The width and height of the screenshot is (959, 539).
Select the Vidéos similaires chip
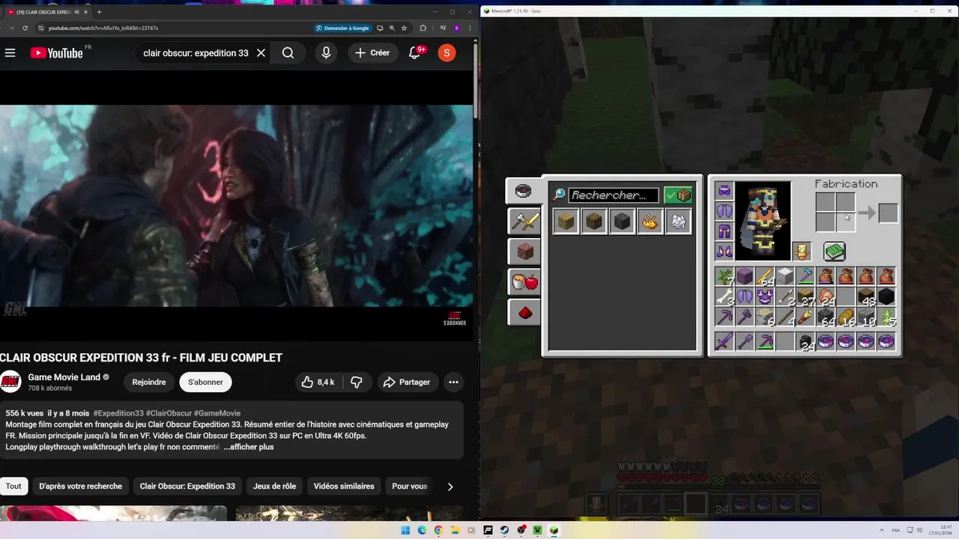tap(344, 486)
